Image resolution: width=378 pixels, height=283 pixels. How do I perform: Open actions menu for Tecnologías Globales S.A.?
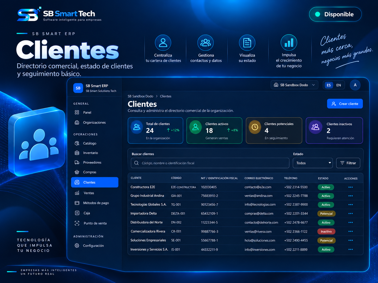pos(351,205)
